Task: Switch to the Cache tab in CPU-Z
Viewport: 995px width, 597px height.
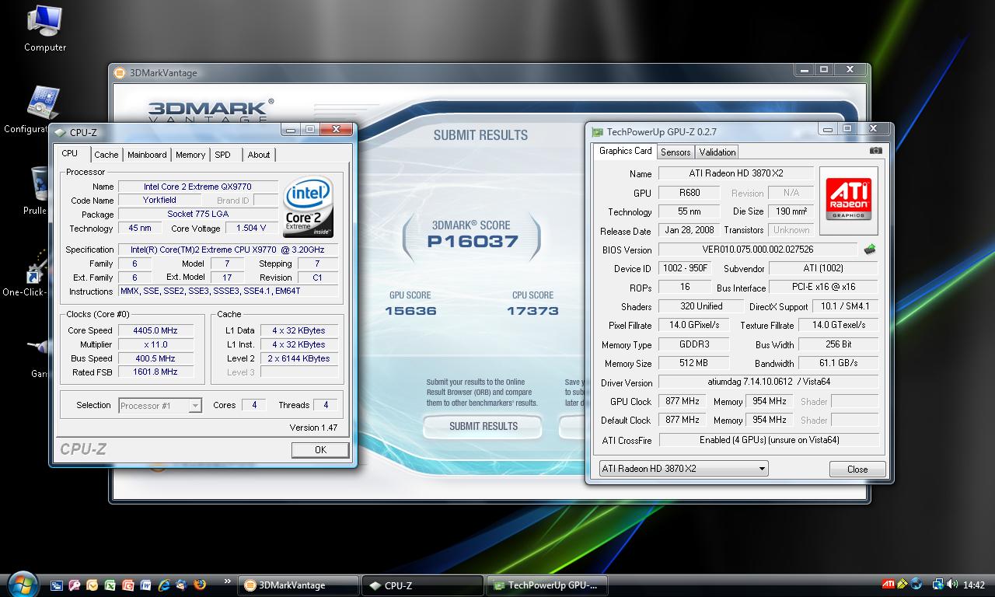Action: tap(106, 155)
